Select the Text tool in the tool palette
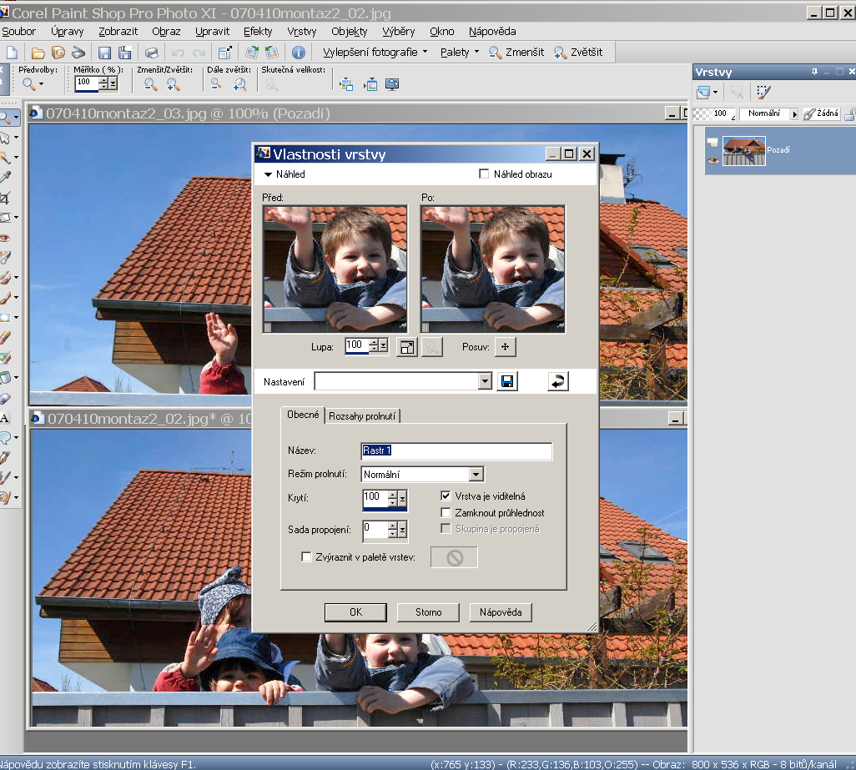856x770 pixels. pyautogui.click(x=5, y=418)
